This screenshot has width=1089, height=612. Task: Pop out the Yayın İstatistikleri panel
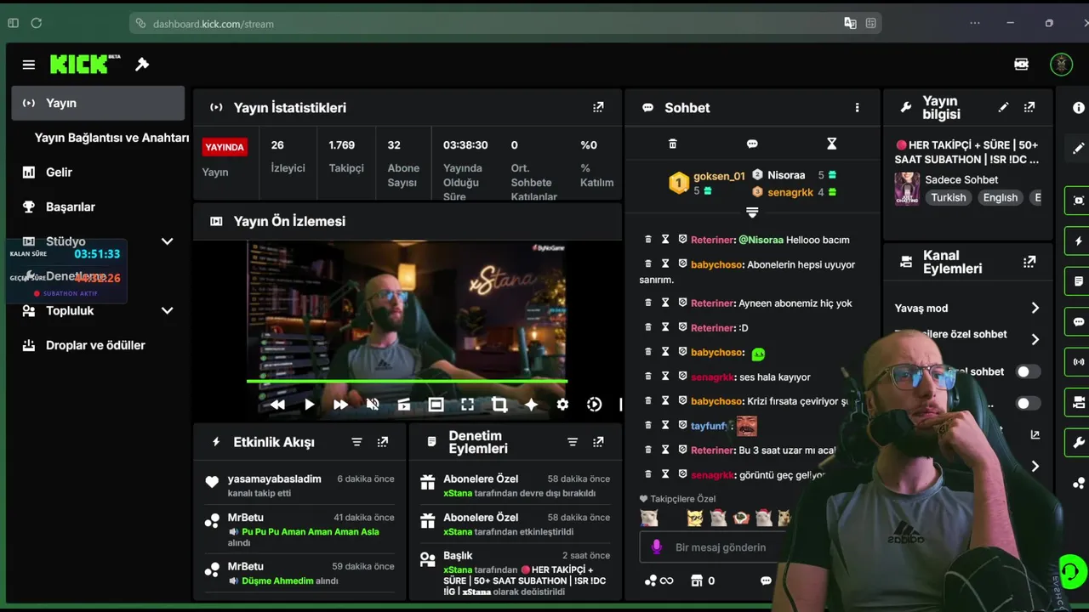pos(598,107)
